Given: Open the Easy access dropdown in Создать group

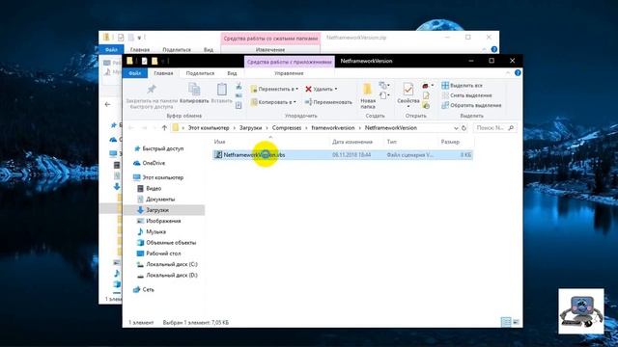Looking at the screenshot, I should click(x=384, y=95).
